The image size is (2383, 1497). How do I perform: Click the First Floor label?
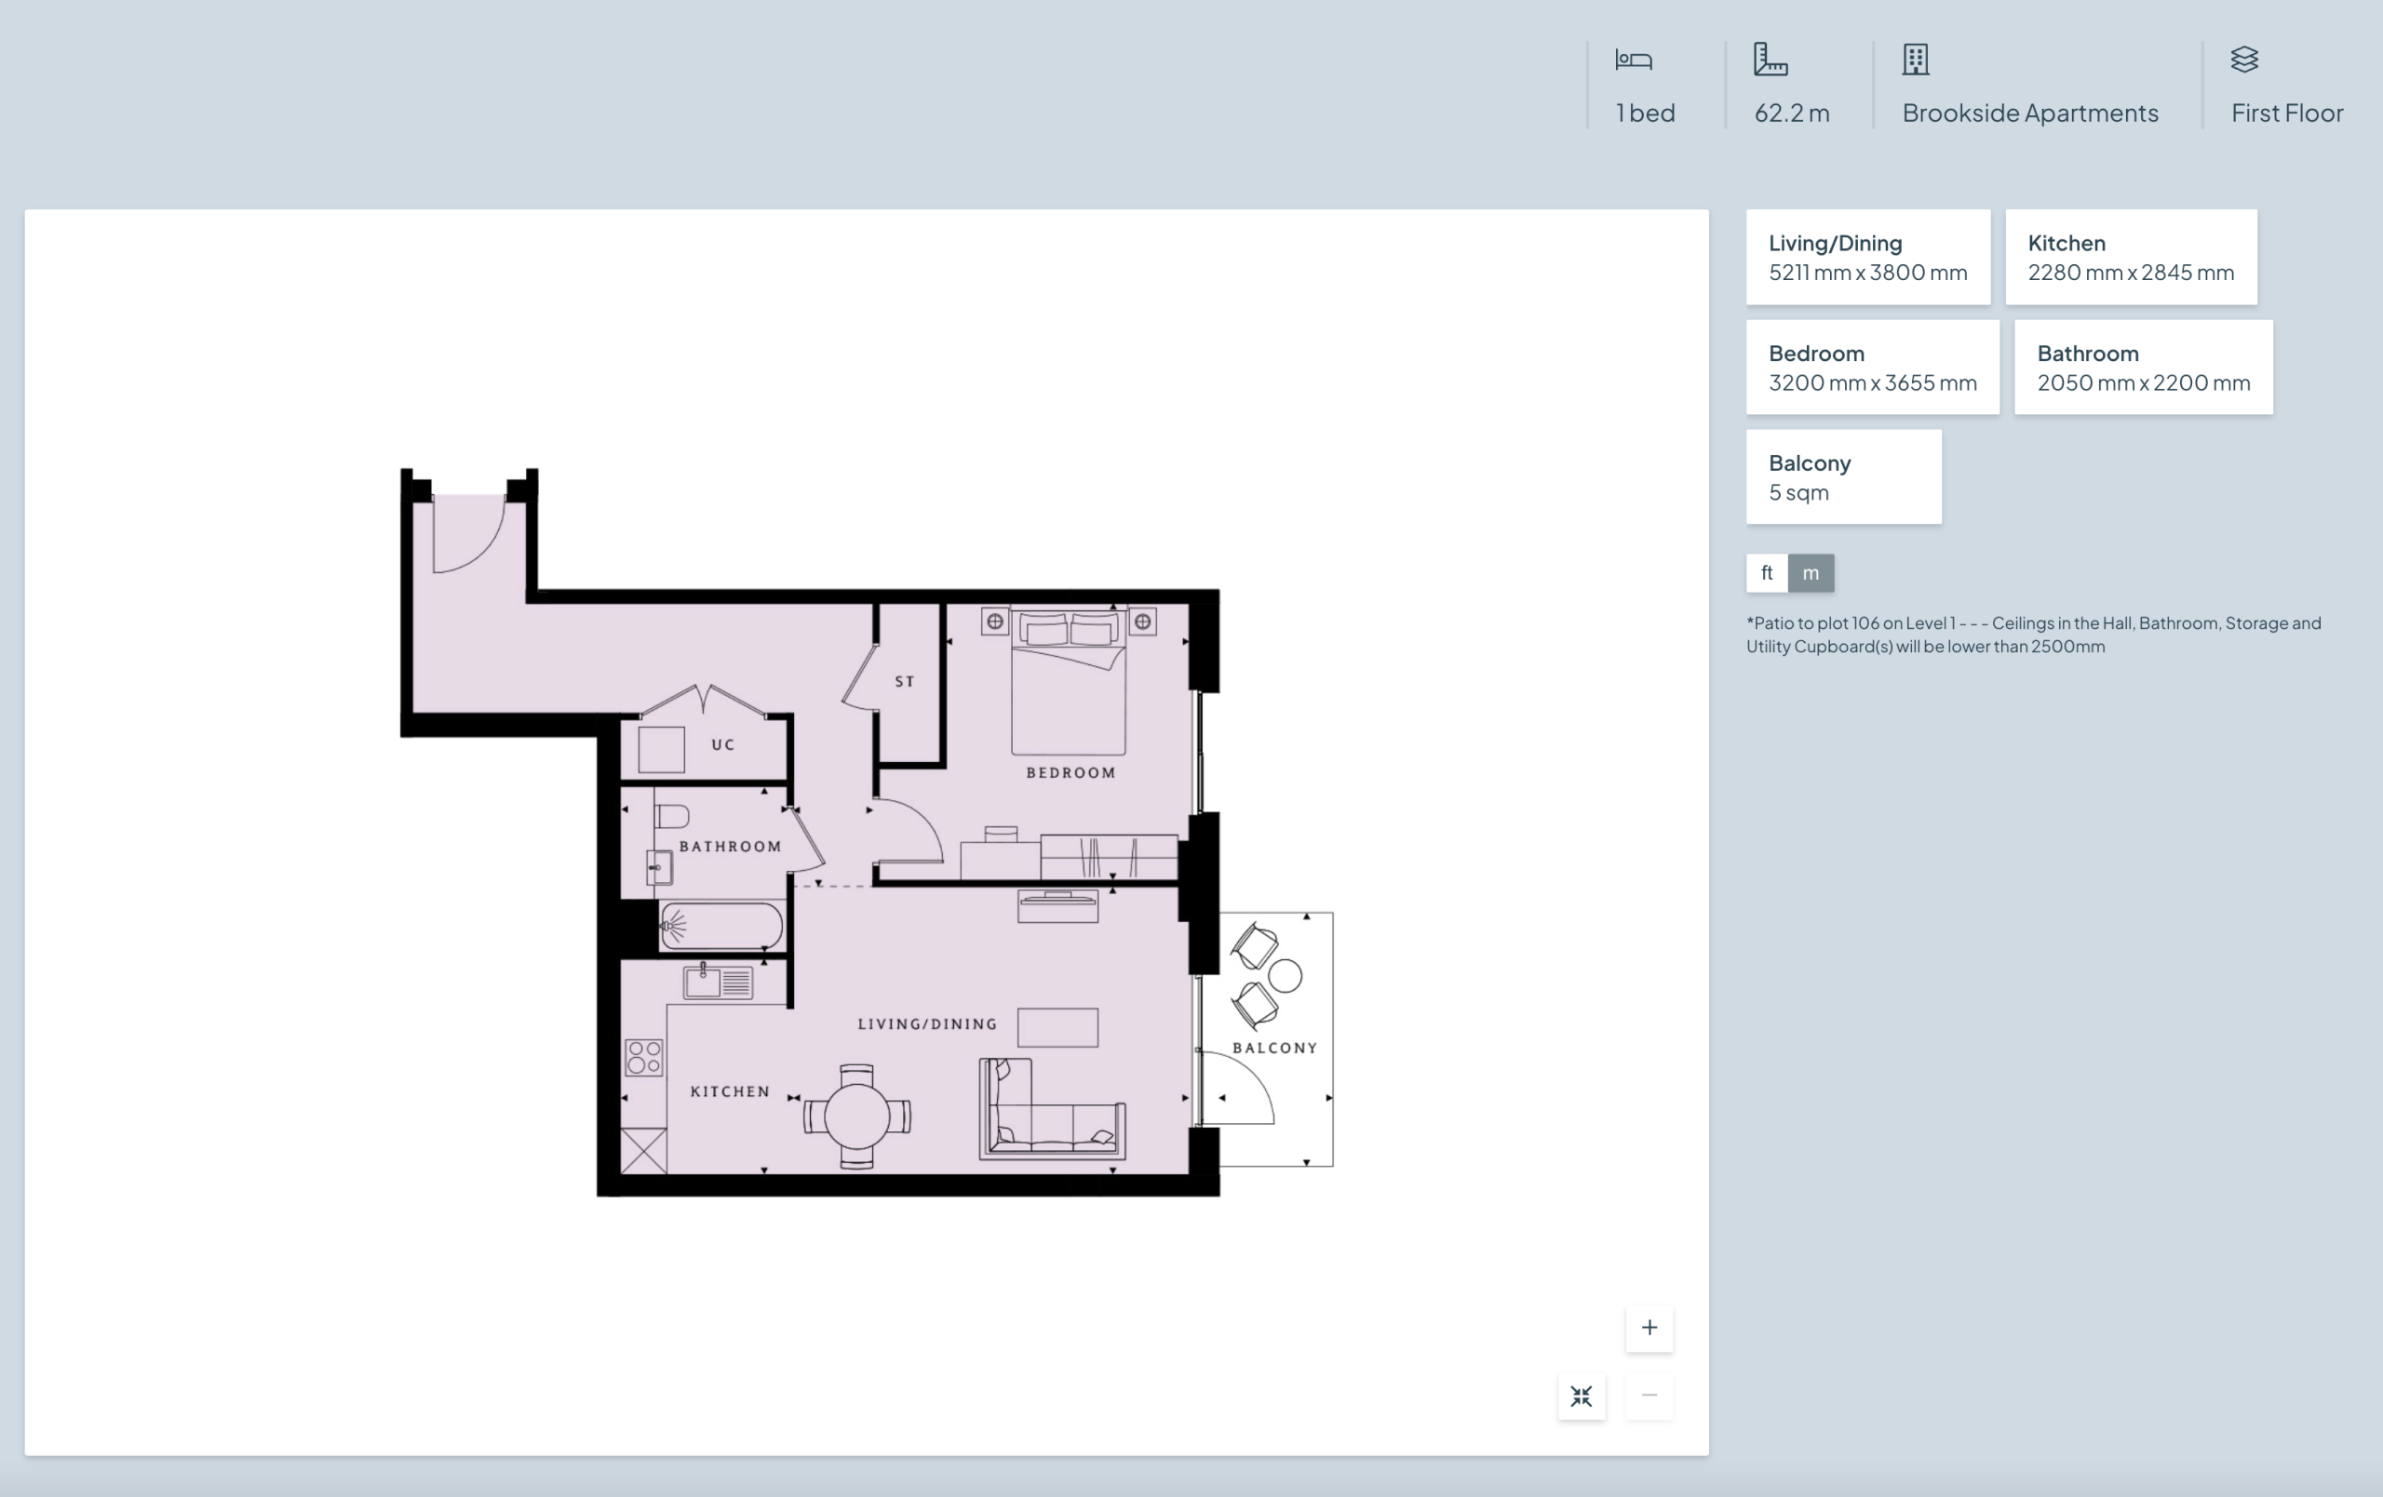(x=2286, y=113)
